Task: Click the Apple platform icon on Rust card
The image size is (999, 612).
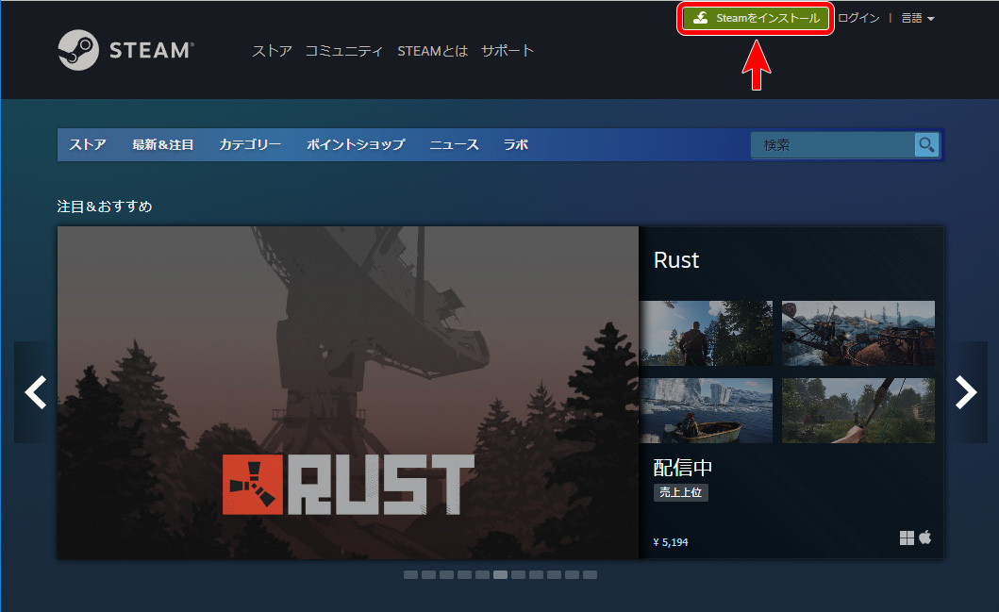Action: 925,538
